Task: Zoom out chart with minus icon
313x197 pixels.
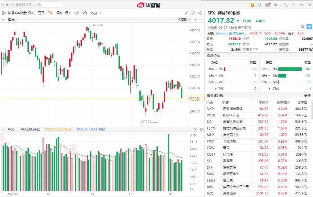Action: point(201,20)
